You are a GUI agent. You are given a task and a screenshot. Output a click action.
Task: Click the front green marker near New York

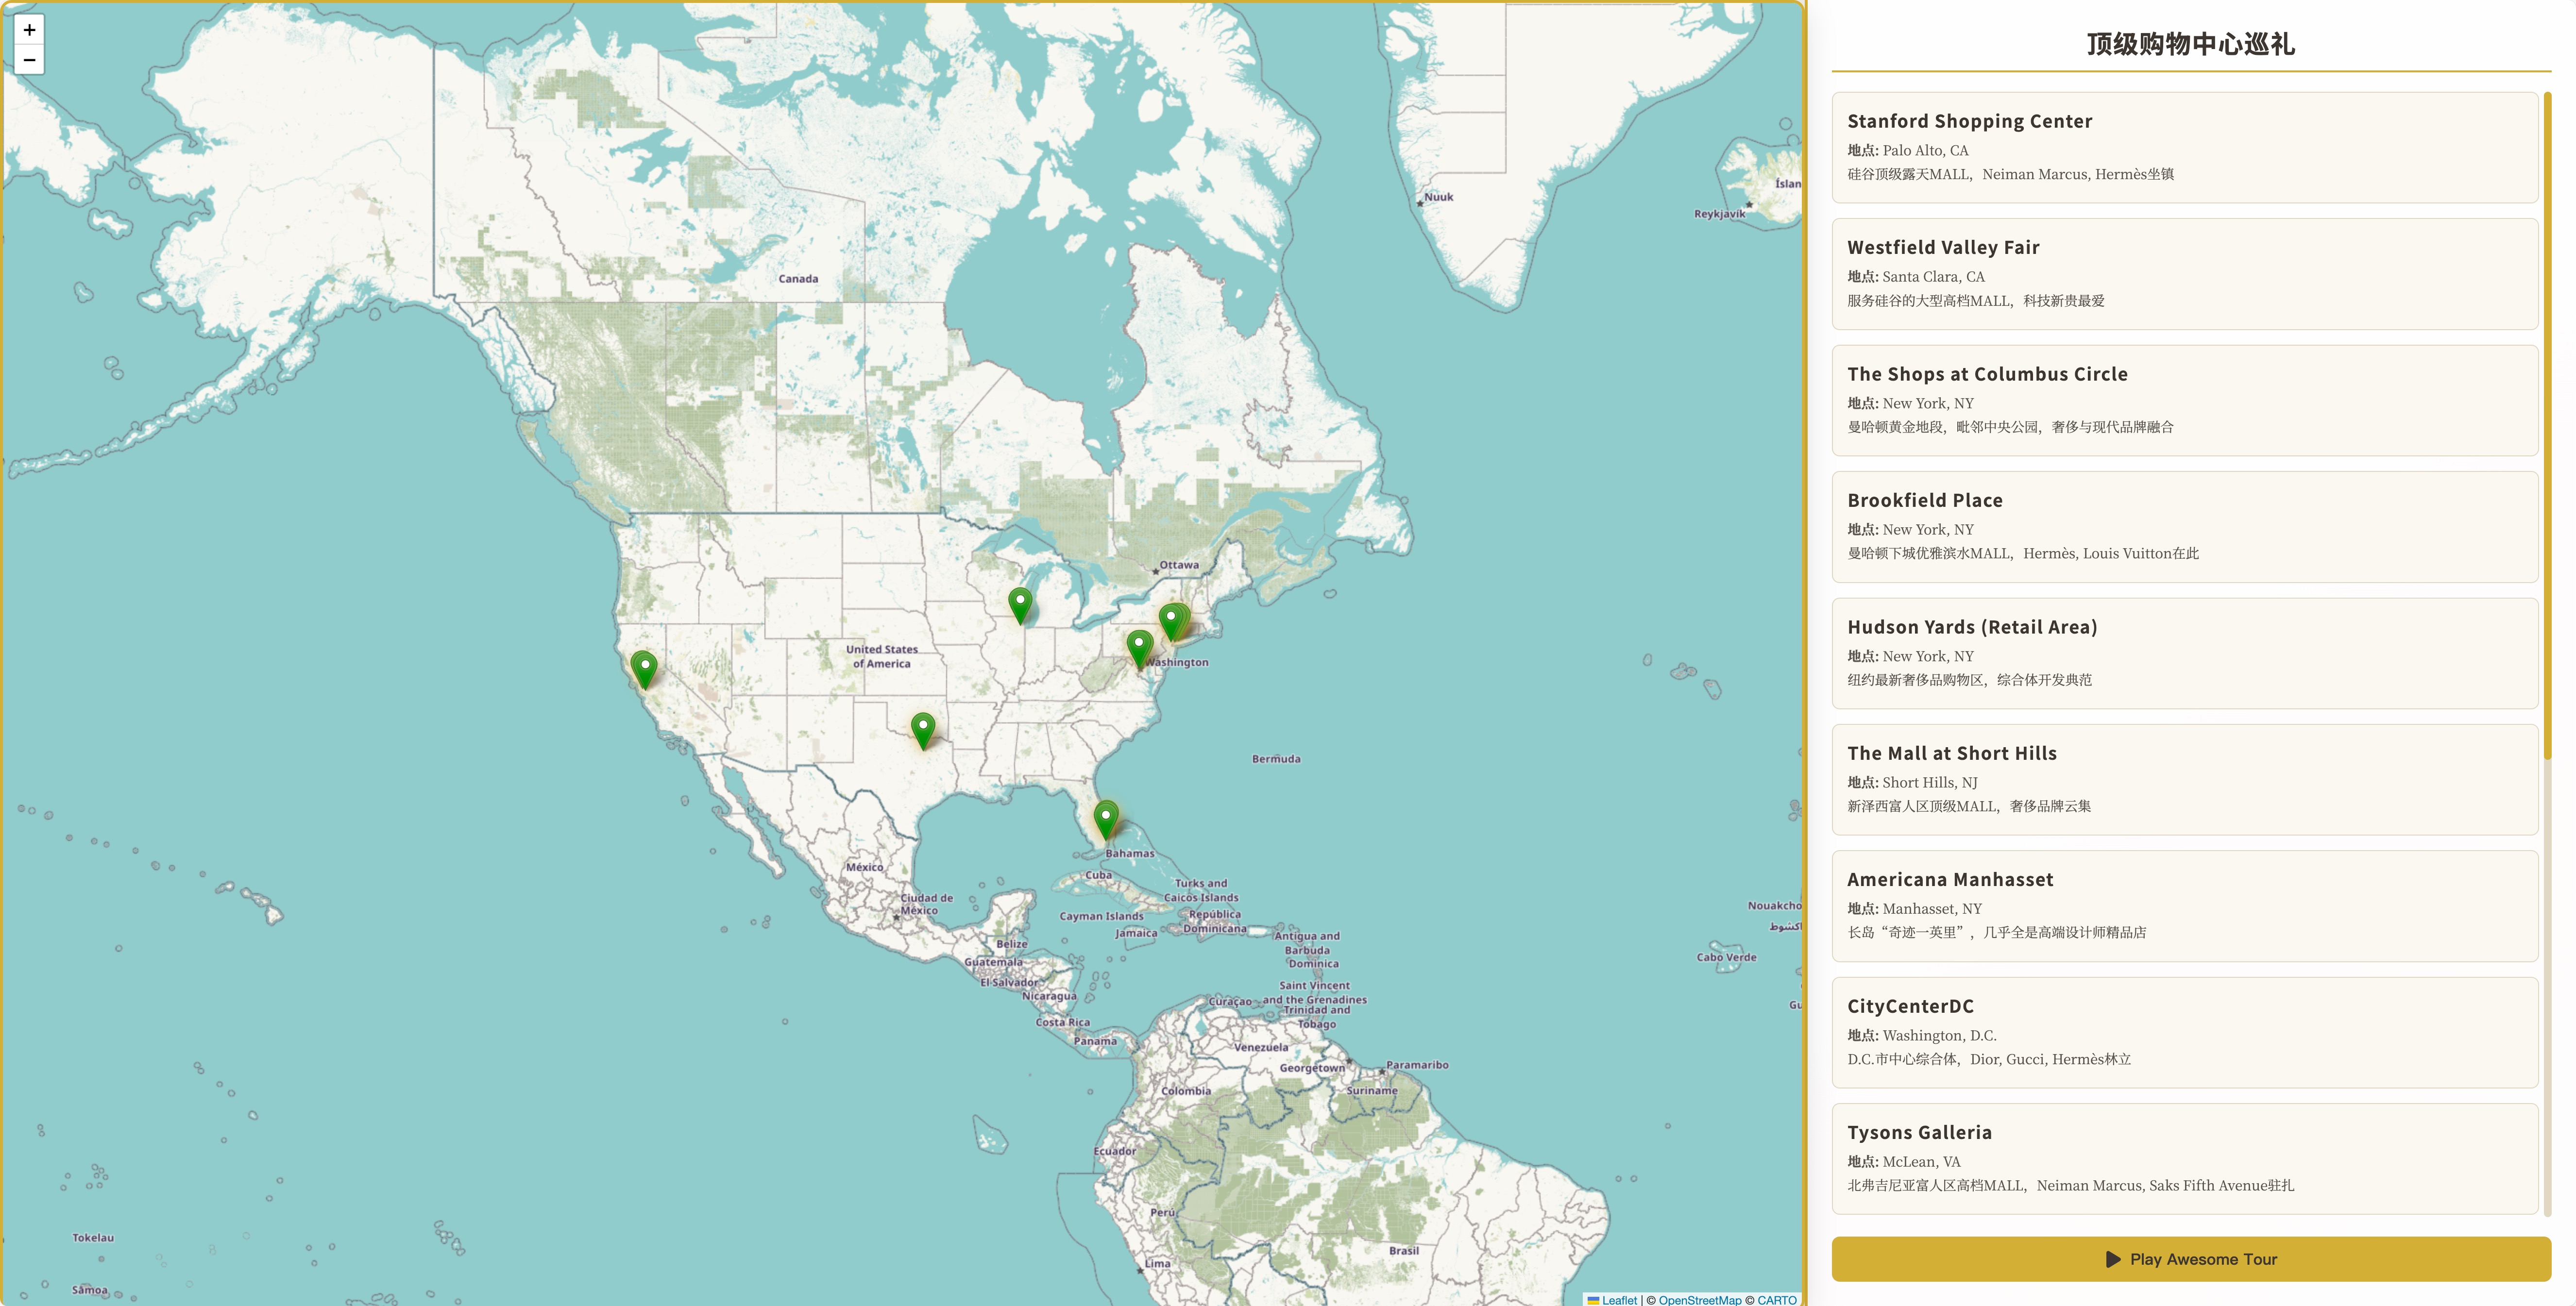point(1171,622)
